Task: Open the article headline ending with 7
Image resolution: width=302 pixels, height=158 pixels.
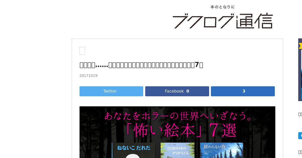Action: (141, 65)
